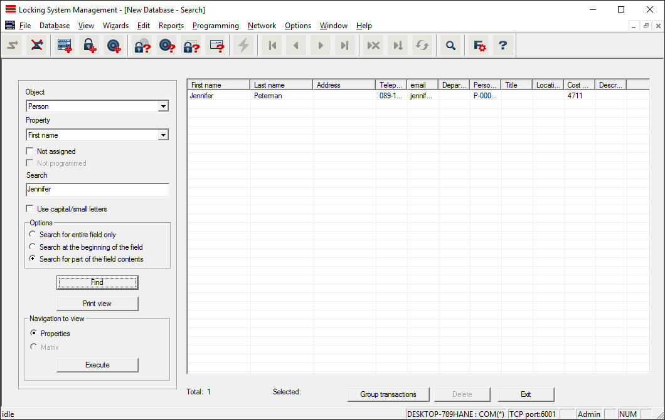Click the add new transponder icon
This screenshot has width=665, height=420.
pos(114,46)
